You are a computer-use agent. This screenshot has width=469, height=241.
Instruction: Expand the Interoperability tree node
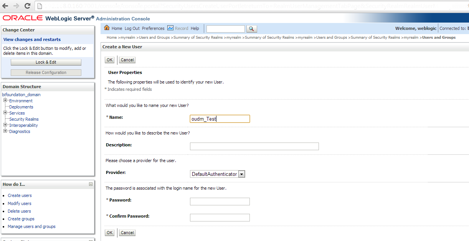click(x=5, y=125)
